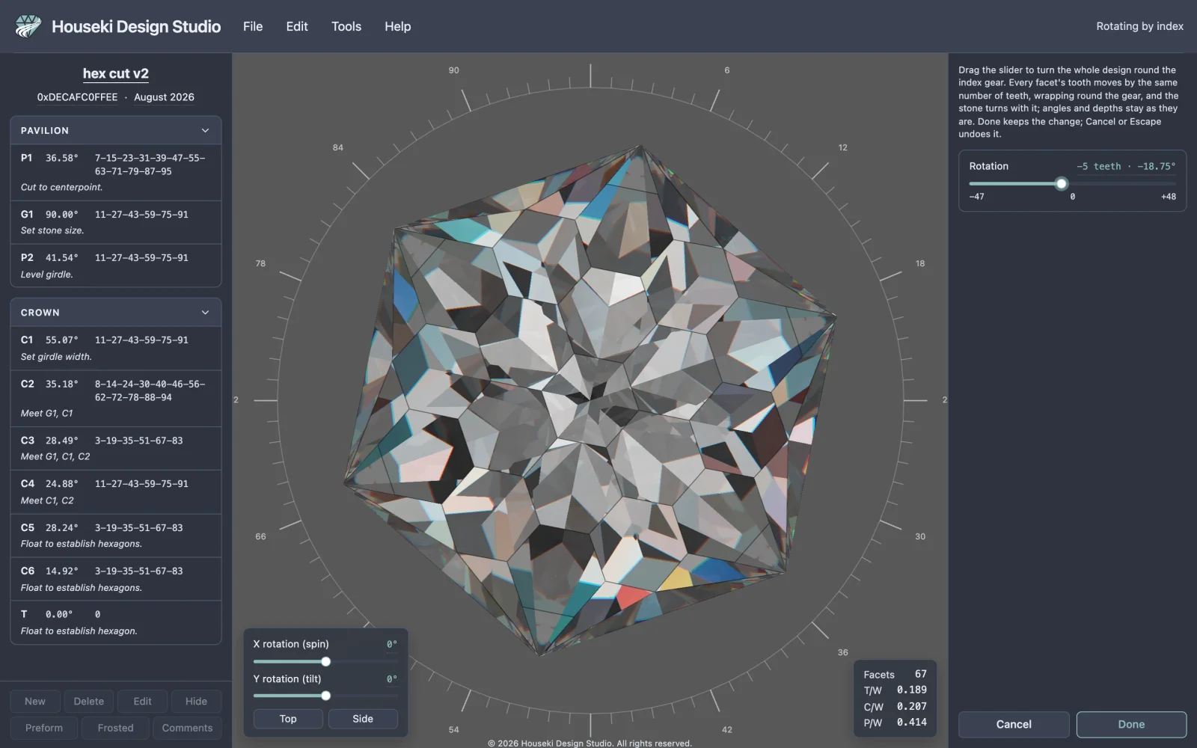Adjust the Rotation slider handle

click(x=1061, y=183)
